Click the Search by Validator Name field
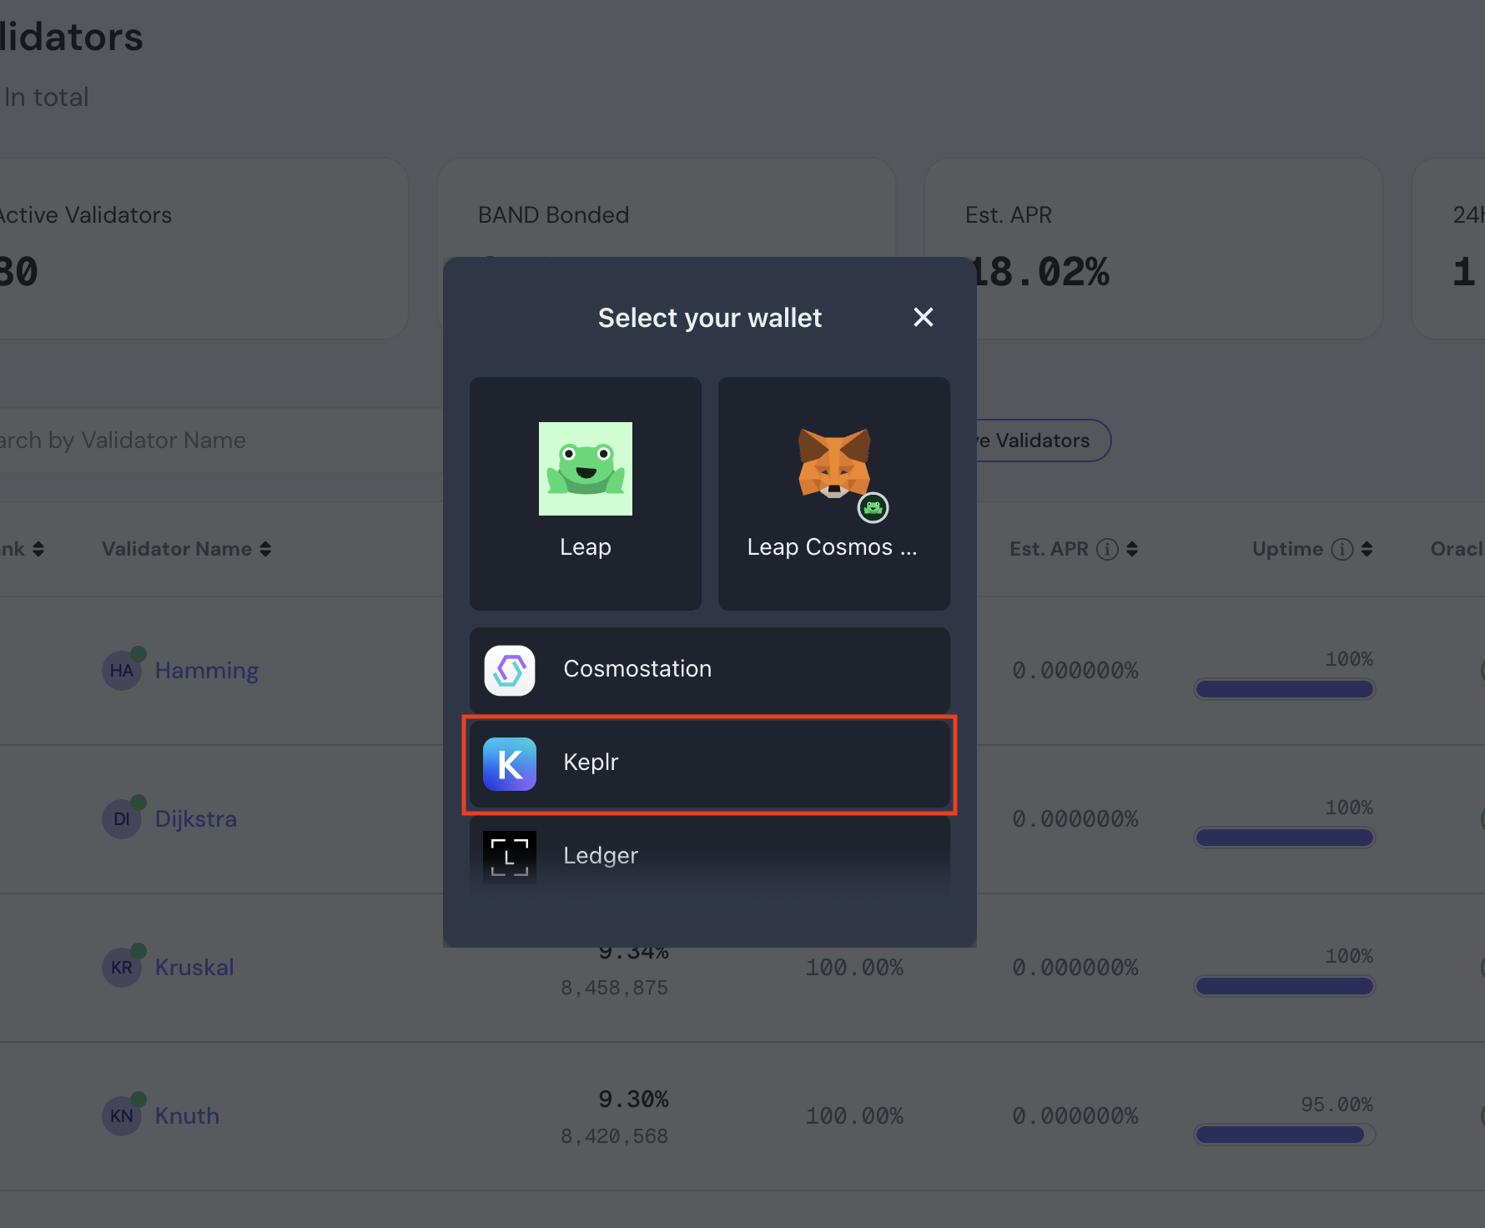This screenshot has width=1485, height=1228. [167, 440]
